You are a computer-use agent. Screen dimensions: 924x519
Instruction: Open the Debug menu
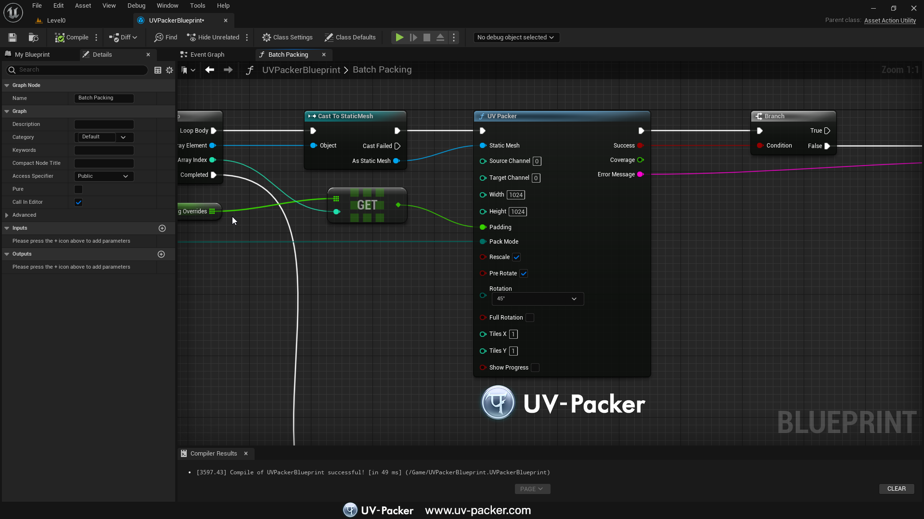136,6
